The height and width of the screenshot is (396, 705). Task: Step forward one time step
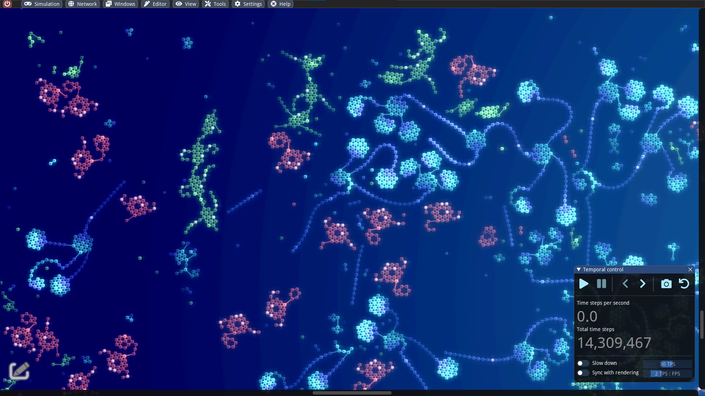(643, 284)
